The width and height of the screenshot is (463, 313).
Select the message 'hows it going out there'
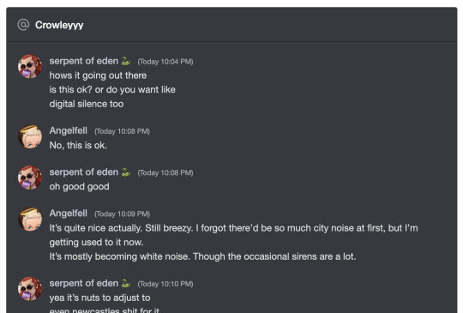tap(98, 75)
